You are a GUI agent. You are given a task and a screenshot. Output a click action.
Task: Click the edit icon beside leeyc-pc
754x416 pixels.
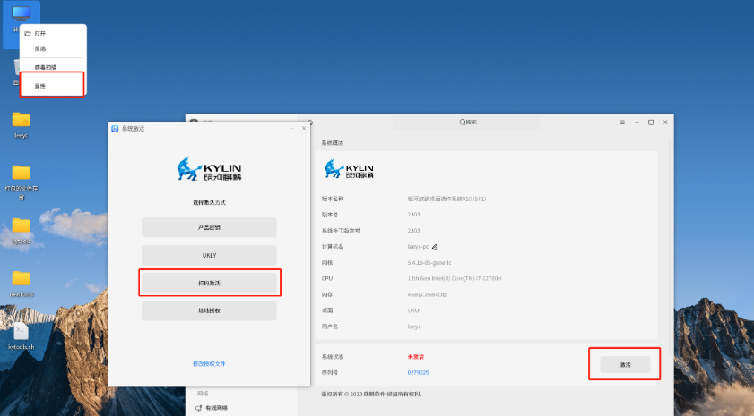coord(434,247)
